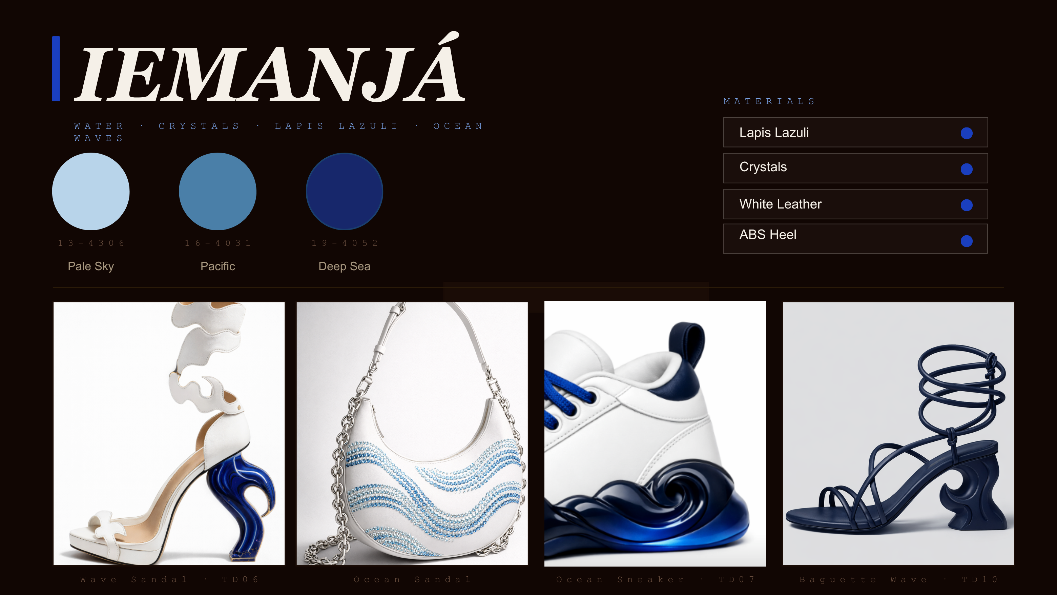Open the Baguette Wave TD10 sandal image
This screenshot has height=595, width=1057.
[x=898, y=434]
